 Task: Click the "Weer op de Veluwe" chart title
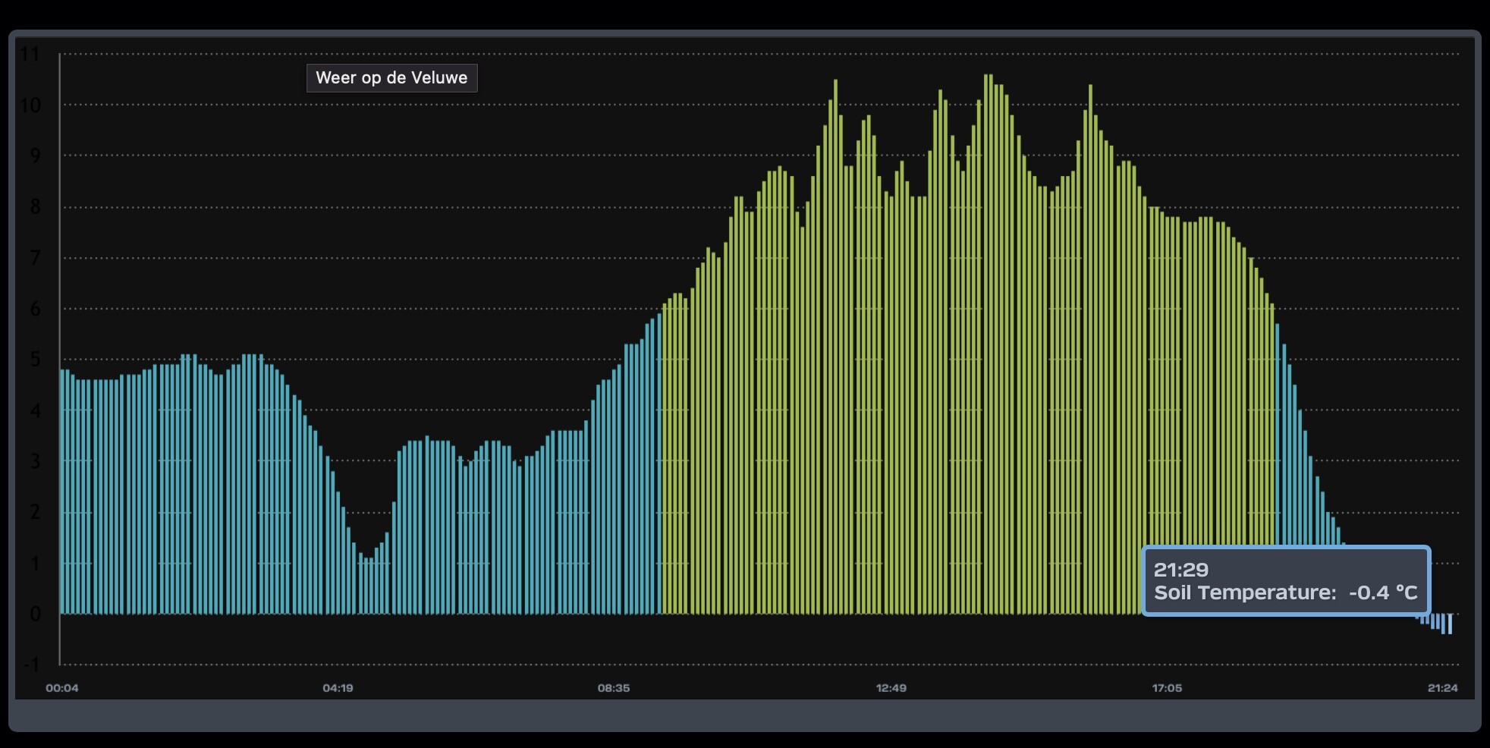pos(391,78)
